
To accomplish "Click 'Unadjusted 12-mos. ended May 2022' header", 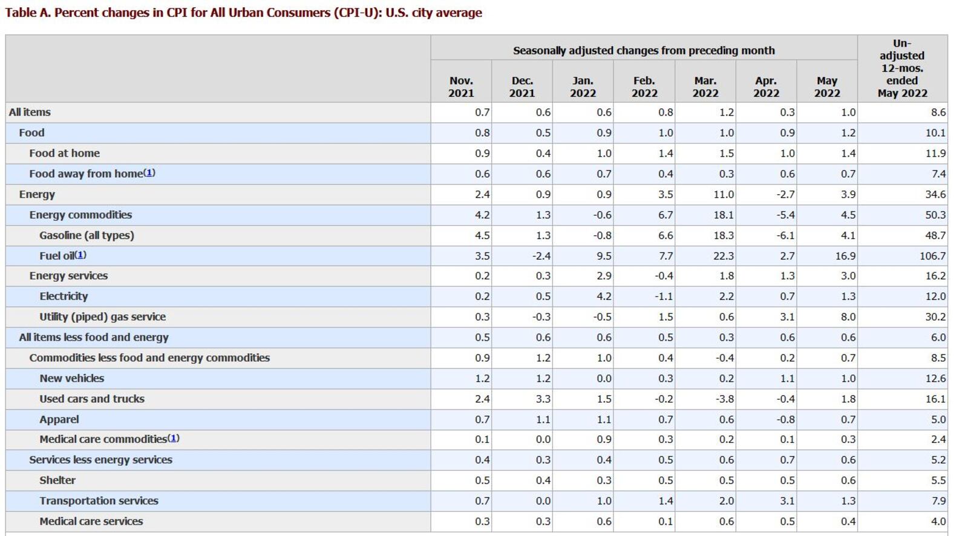I will coord(902,68).
